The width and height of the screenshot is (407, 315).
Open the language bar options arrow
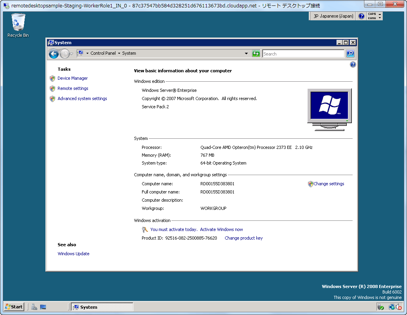click(380, 18)
